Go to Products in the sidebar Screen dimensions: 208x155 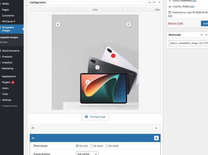coord(7,57)
